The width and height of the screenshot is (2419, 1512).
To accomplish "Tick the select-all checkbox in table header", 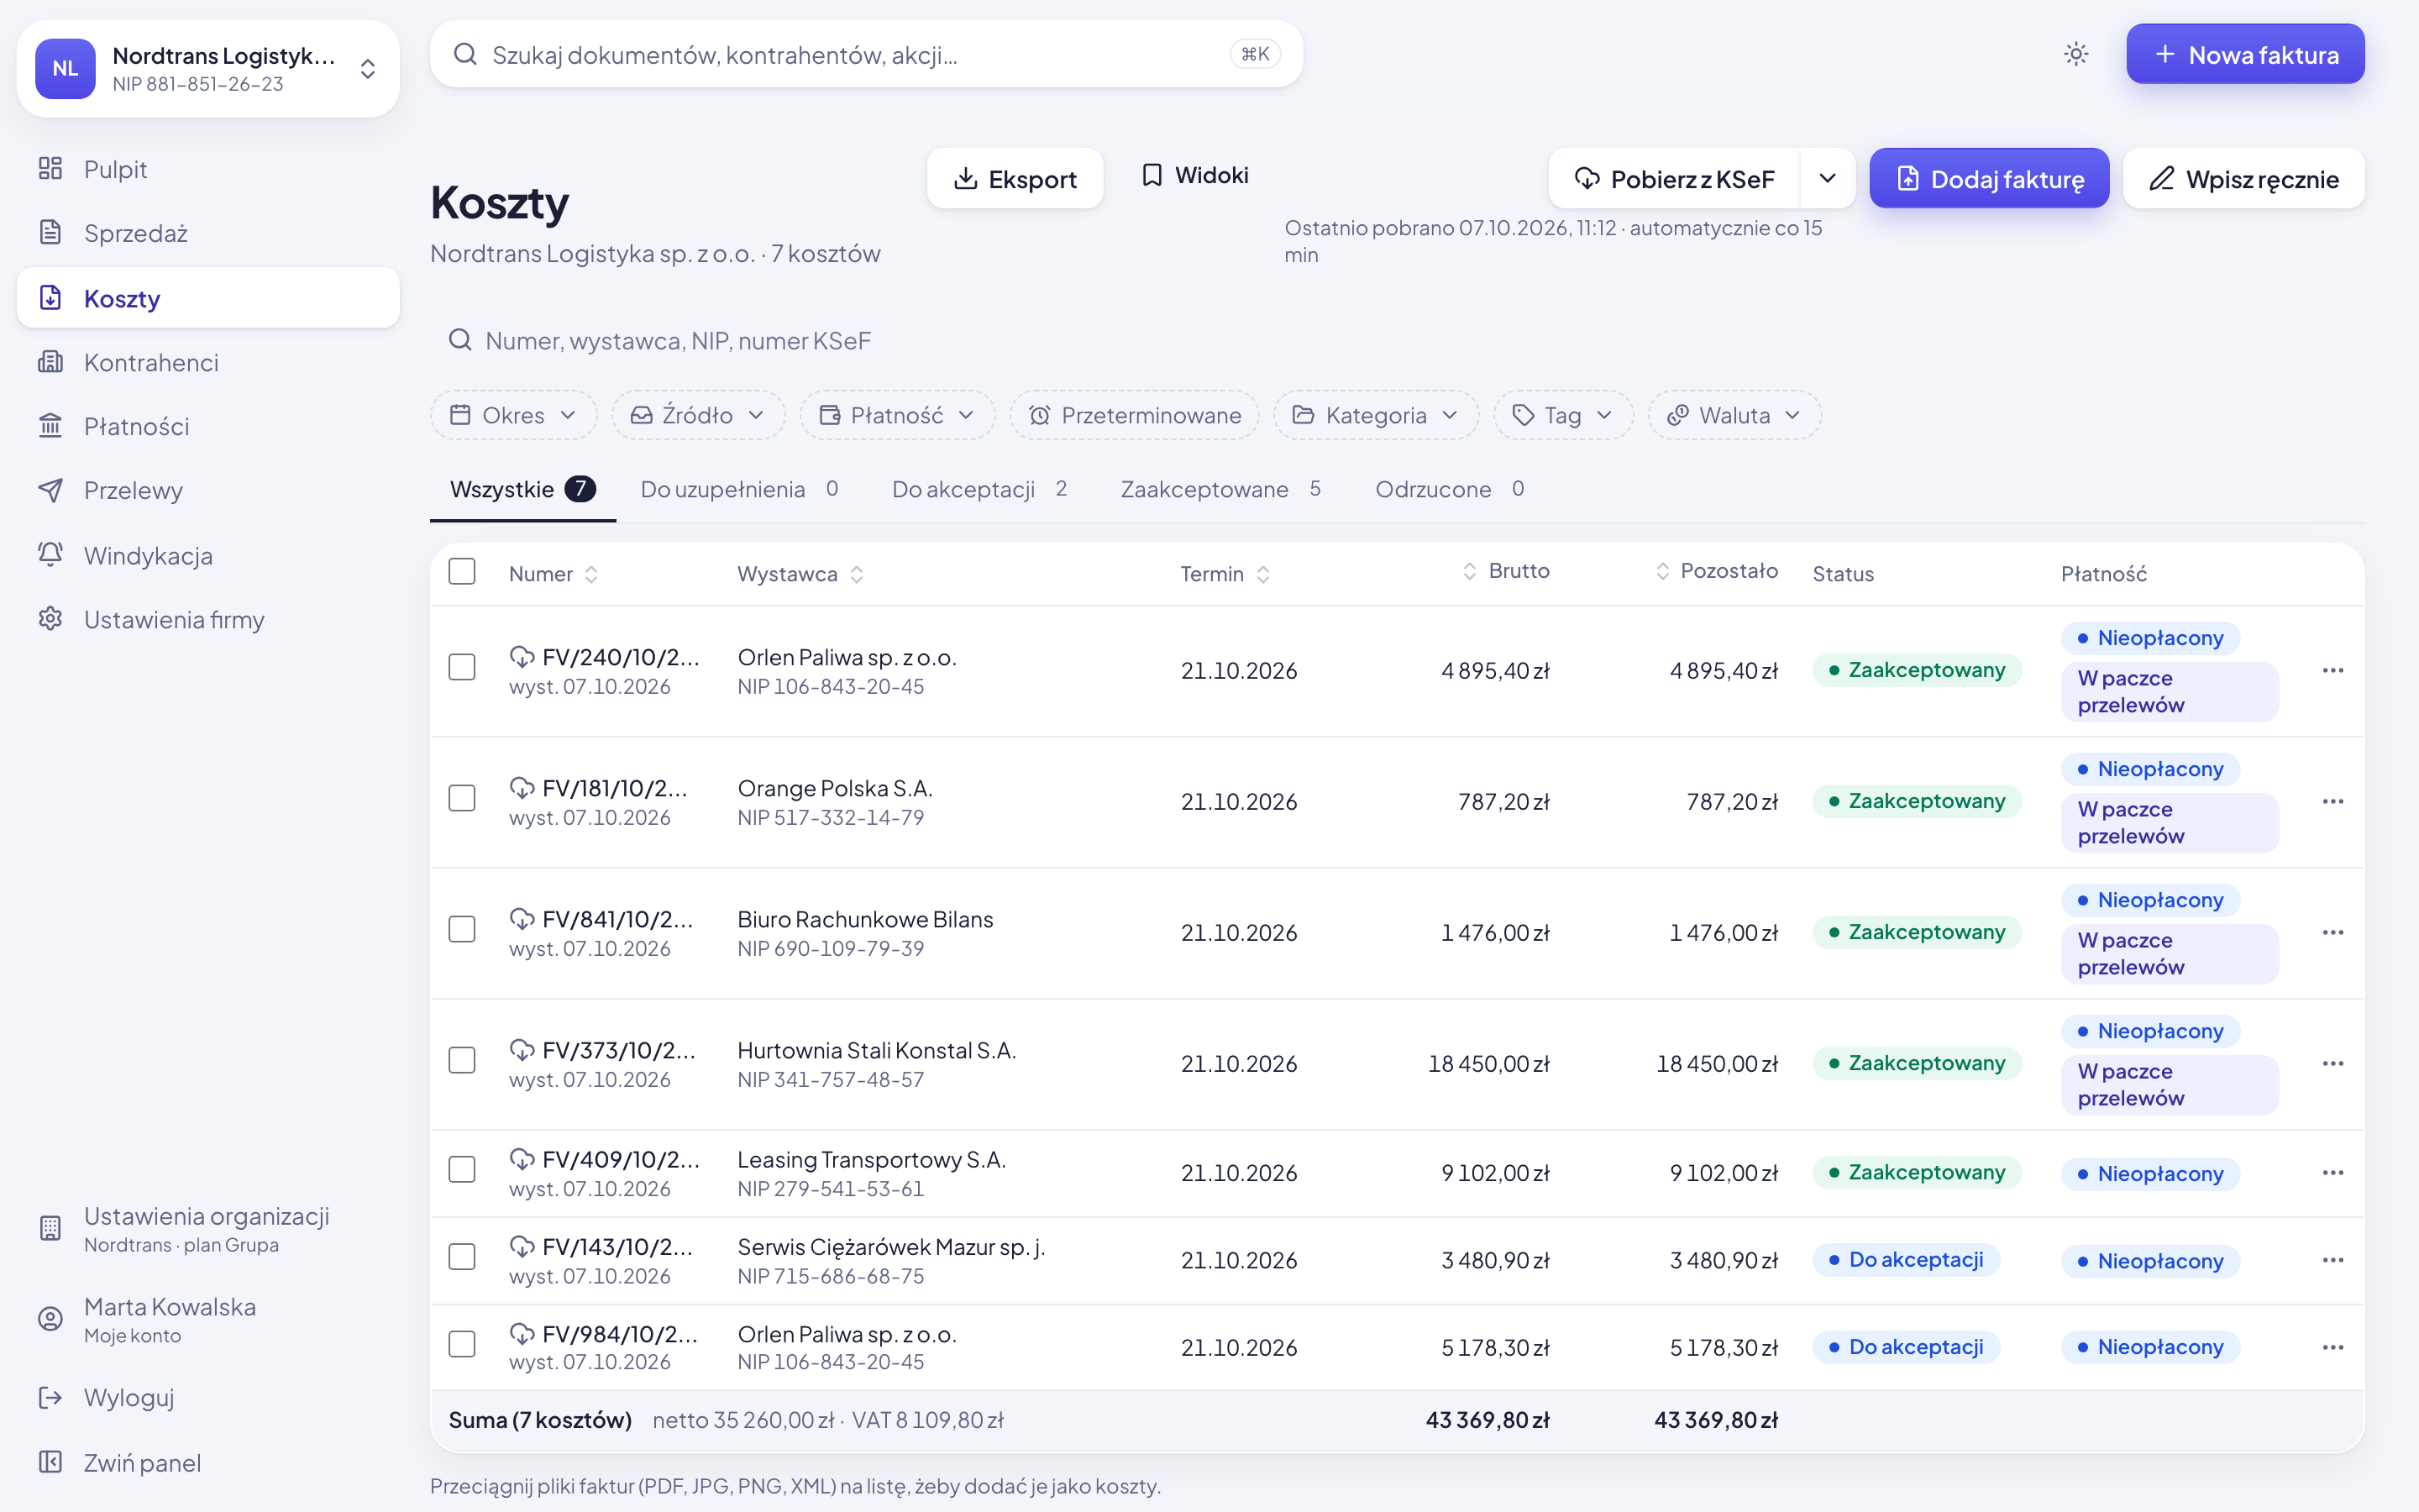I will pyautogui.click(x=462, y=571).
